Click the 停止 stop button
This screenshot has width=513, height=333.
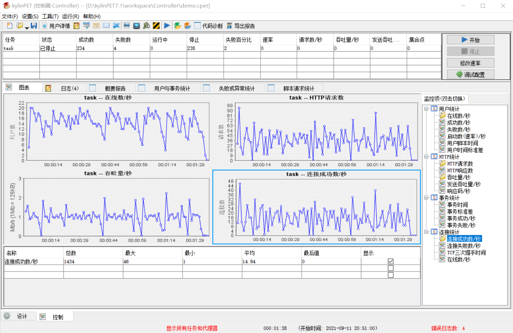(x=471, y=51)
